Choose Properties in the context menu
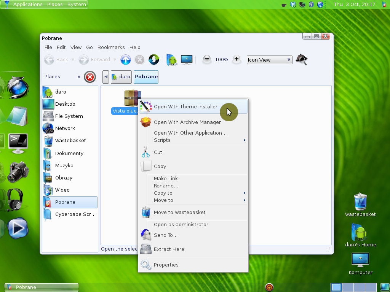 click(x=166, y=265)
